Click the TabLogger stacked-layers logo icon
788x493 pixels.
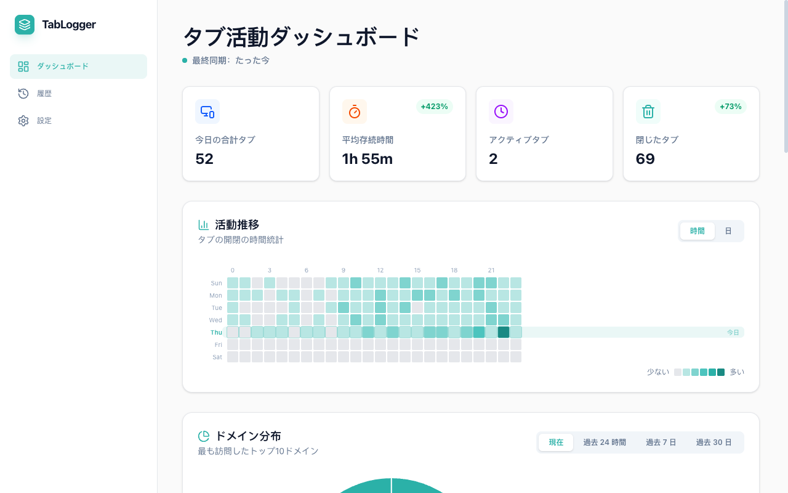(25, 25)
